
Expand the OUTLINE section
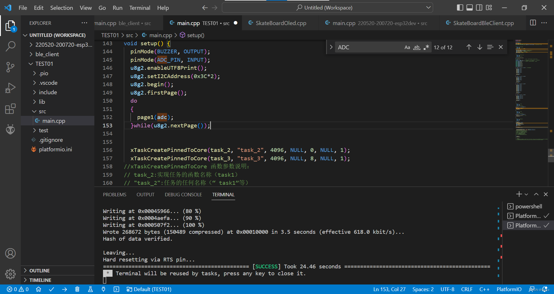click(x=58, y=270)
